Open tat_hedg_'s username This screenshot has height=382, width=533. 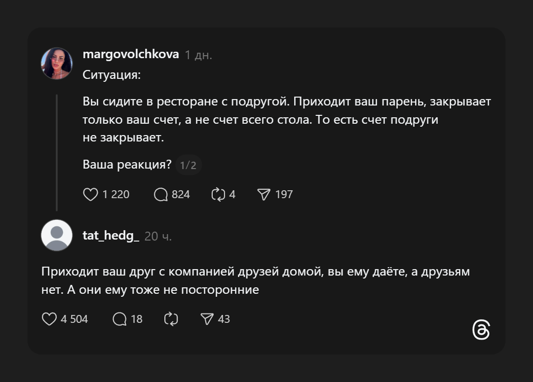[111, 236]
